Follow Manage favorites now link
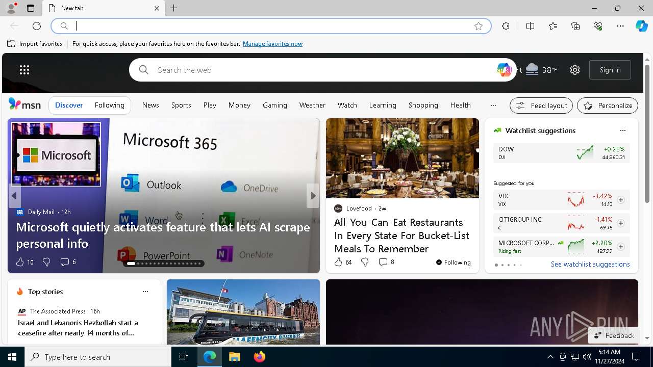 [x=272, y=44]
